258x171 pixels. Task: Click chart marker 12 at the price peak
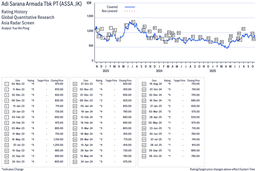133,22
